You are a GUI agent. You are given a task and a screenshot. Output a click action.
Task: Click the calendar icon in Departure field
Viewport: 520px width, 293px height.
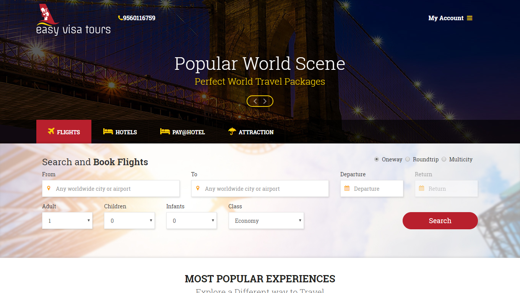pos(347,188)
